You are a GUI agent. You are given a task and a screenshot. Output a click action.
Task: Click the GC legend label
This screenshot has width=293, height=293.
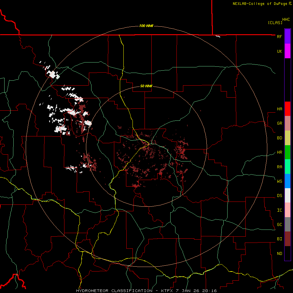[279, 225]
